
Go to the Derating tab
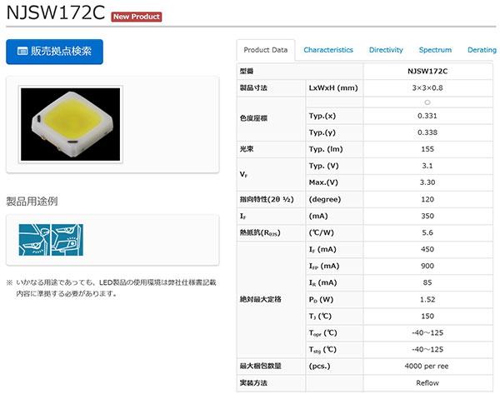coord(482,50)
